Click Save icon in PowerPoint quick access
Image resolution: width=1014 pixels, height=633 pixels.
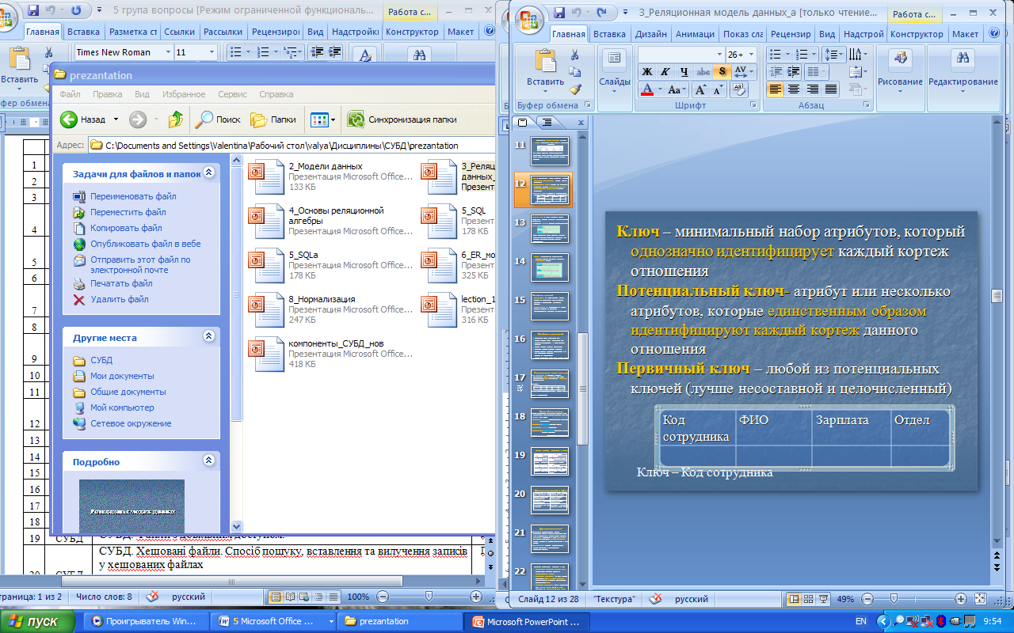click(x=560, y=13)
